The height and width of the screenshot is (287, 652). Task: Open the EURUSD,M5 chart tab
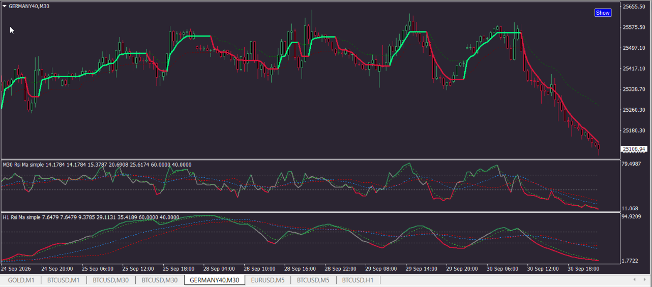pos(268,280)
